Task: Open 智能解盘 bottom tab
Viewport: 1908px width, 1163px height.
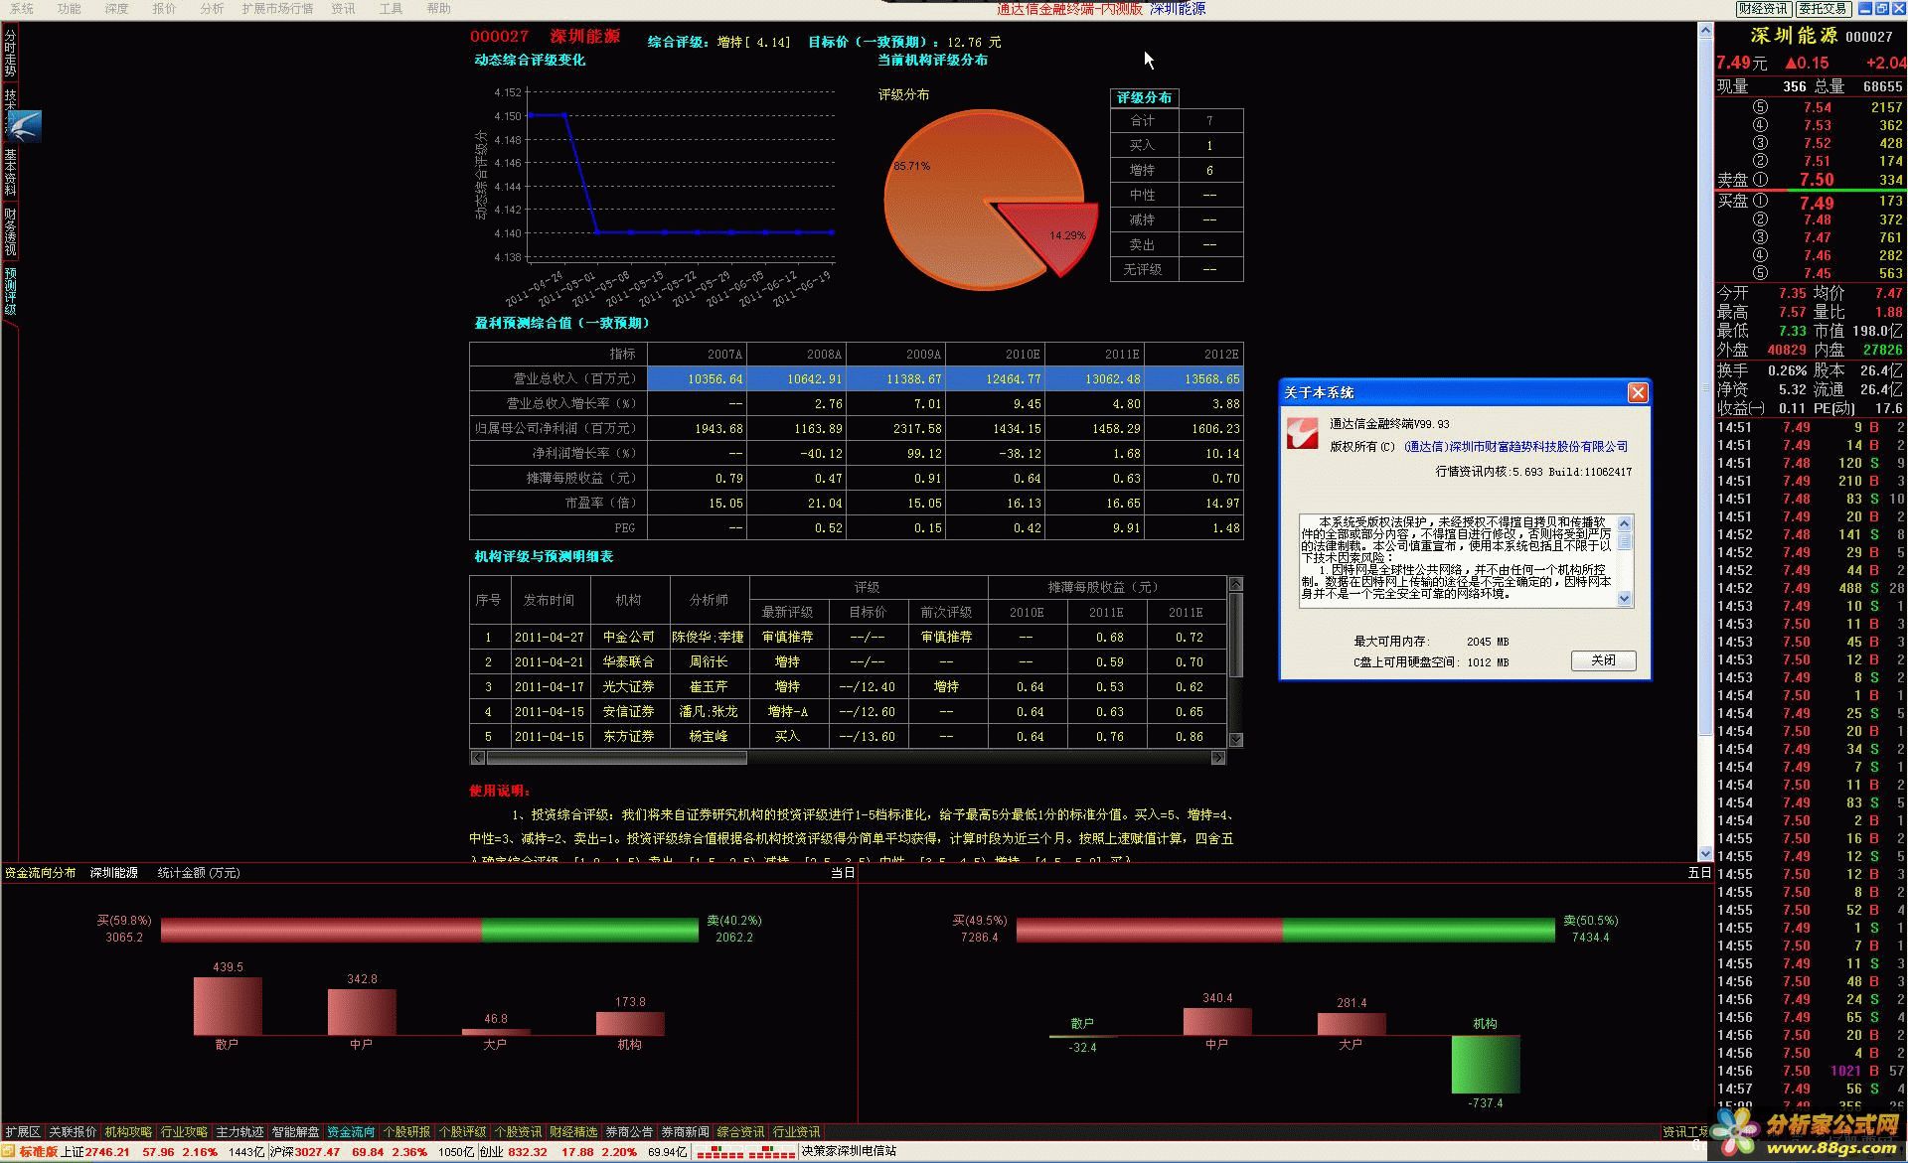Action: 296,1132
